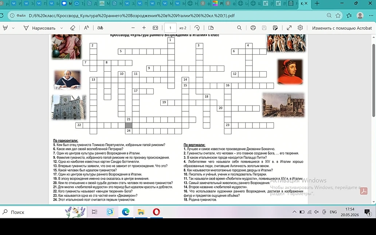Rotate the PDF page
Viewport: 376px width, 235px height.
click(197, 28)
